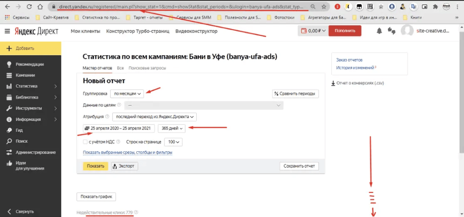Screen dimensions: 464x217
Task: Click Показать выбранные срезы, столбцы и фильтры link
Action: [x=128, y=153]
